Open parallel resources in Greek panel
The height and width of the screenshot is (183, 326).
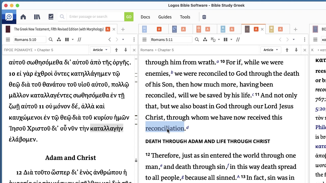click(79, 40)
